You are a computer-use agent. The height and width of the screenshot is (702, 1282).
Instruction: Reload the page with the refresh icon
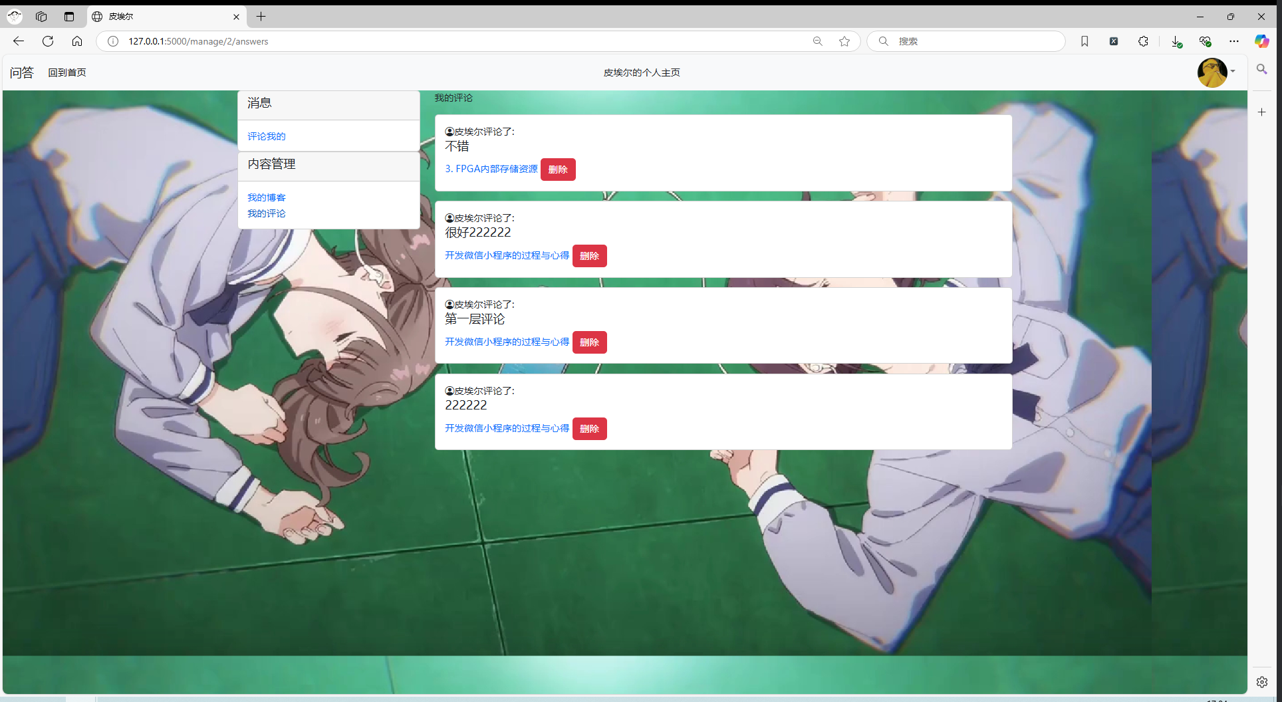pos(48,41)
